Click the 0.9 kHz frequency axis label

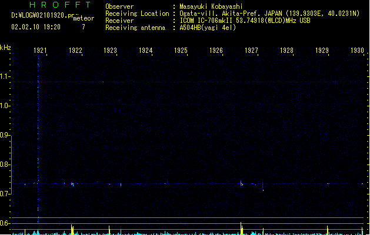pos(5,135)
